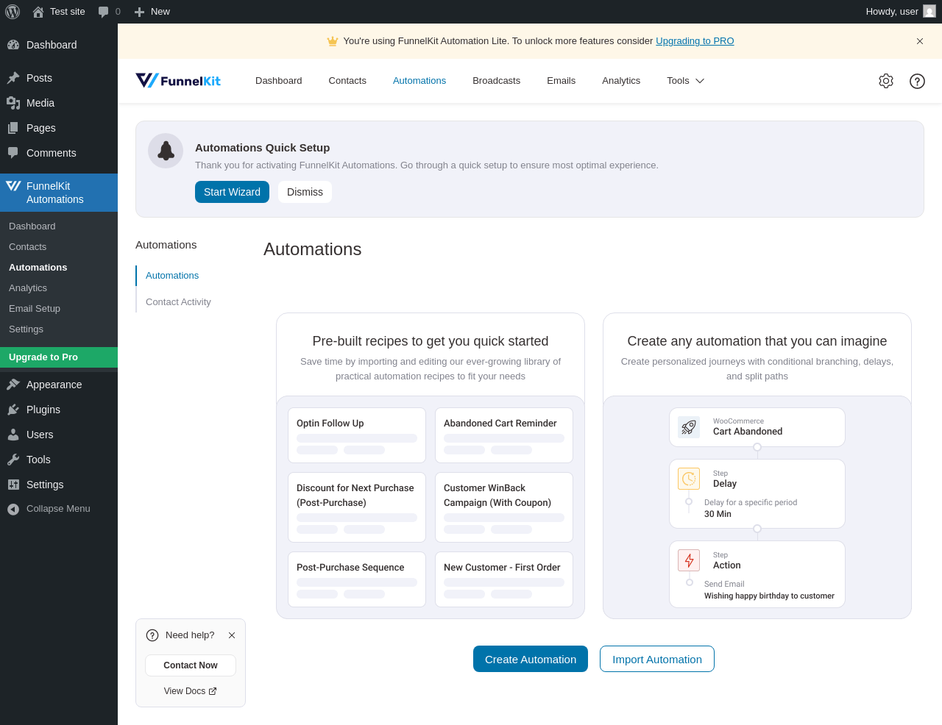Click the Plugins plug icon
942x725 pixels.
click(x=13, y=410)
